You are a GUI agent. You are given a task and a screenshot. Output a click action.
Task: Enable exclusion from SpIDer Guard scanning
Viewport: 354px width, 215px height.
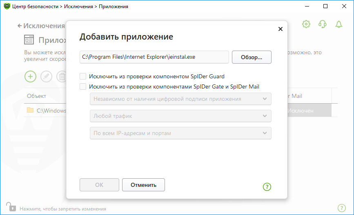[83, 76]
